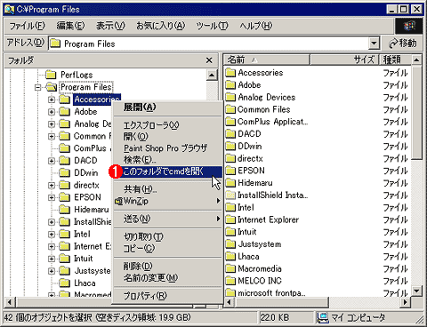Click the Justsystem folder icon in file list
The image size is (427, 327).
click(x=230, y=244)
